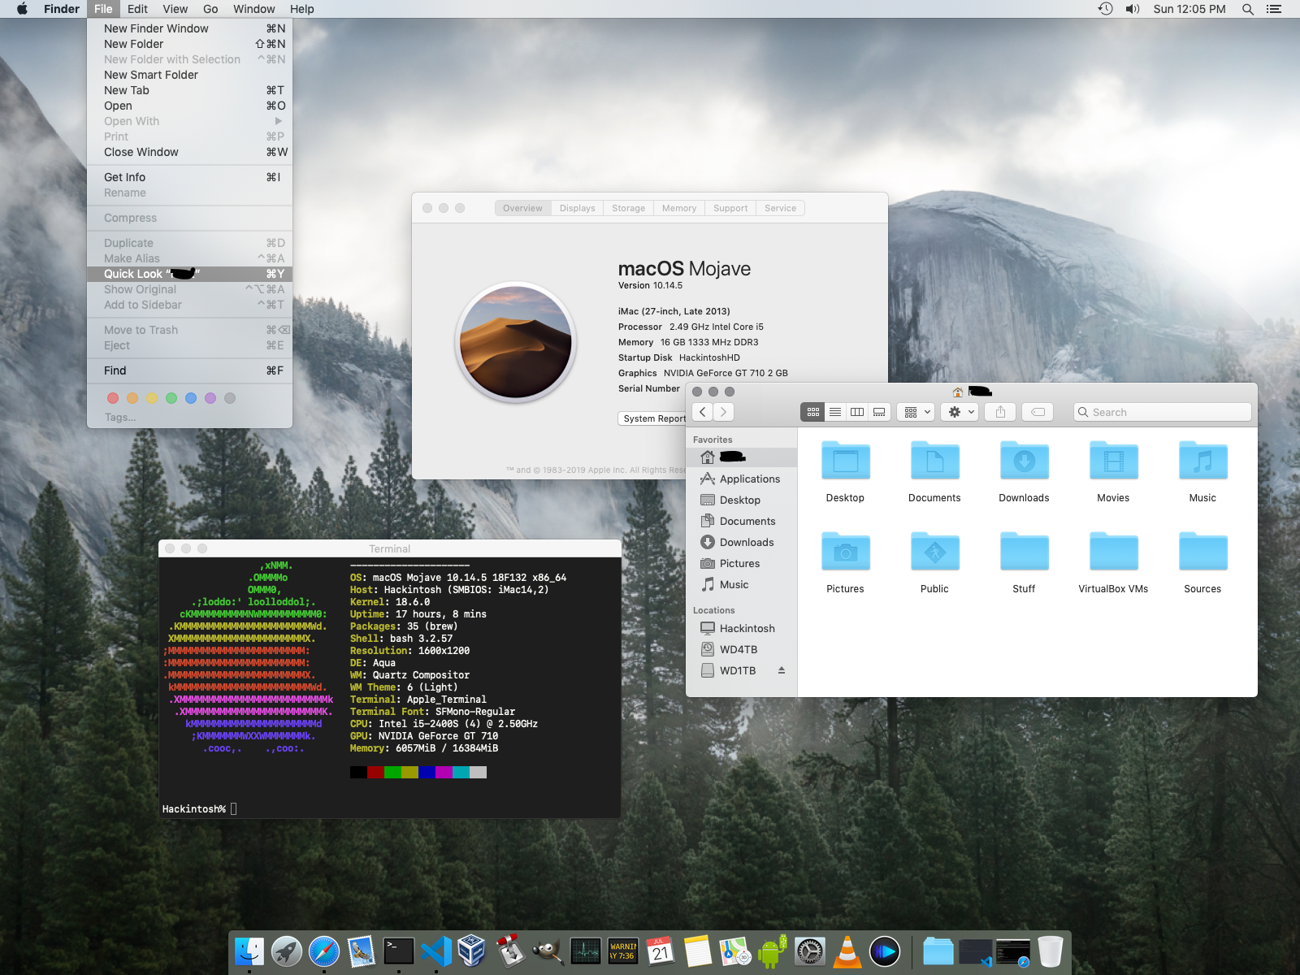Choose Get Info in File menu
1300x975 pixels.
pyautogui.click(x=189, y=177)
